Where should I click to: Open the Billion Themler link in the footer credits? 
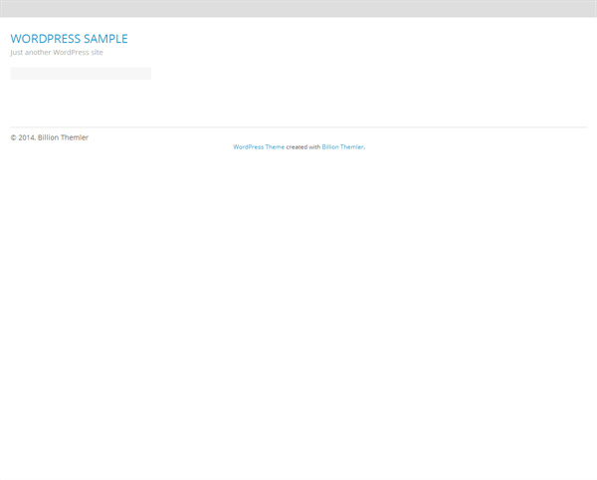tap(342, 147)
